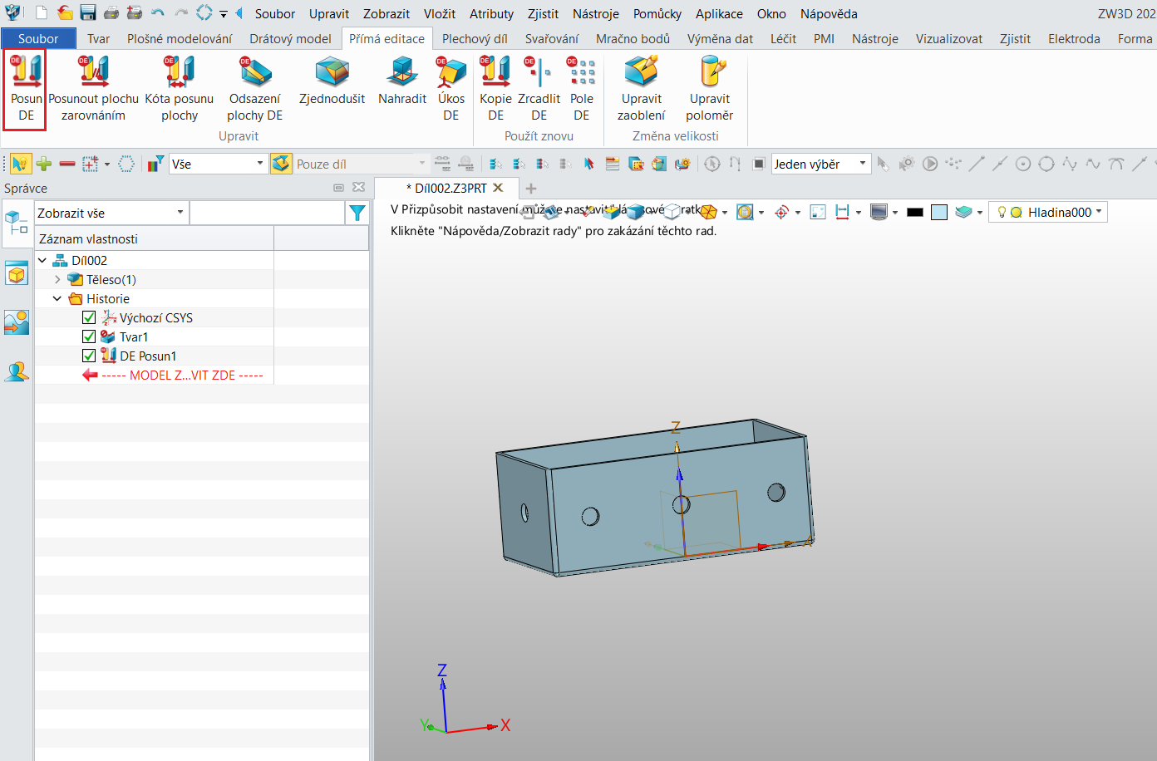Click the save disk icon
The height and width of the screenshot is (761, 1157).
(x=88, y=13)
